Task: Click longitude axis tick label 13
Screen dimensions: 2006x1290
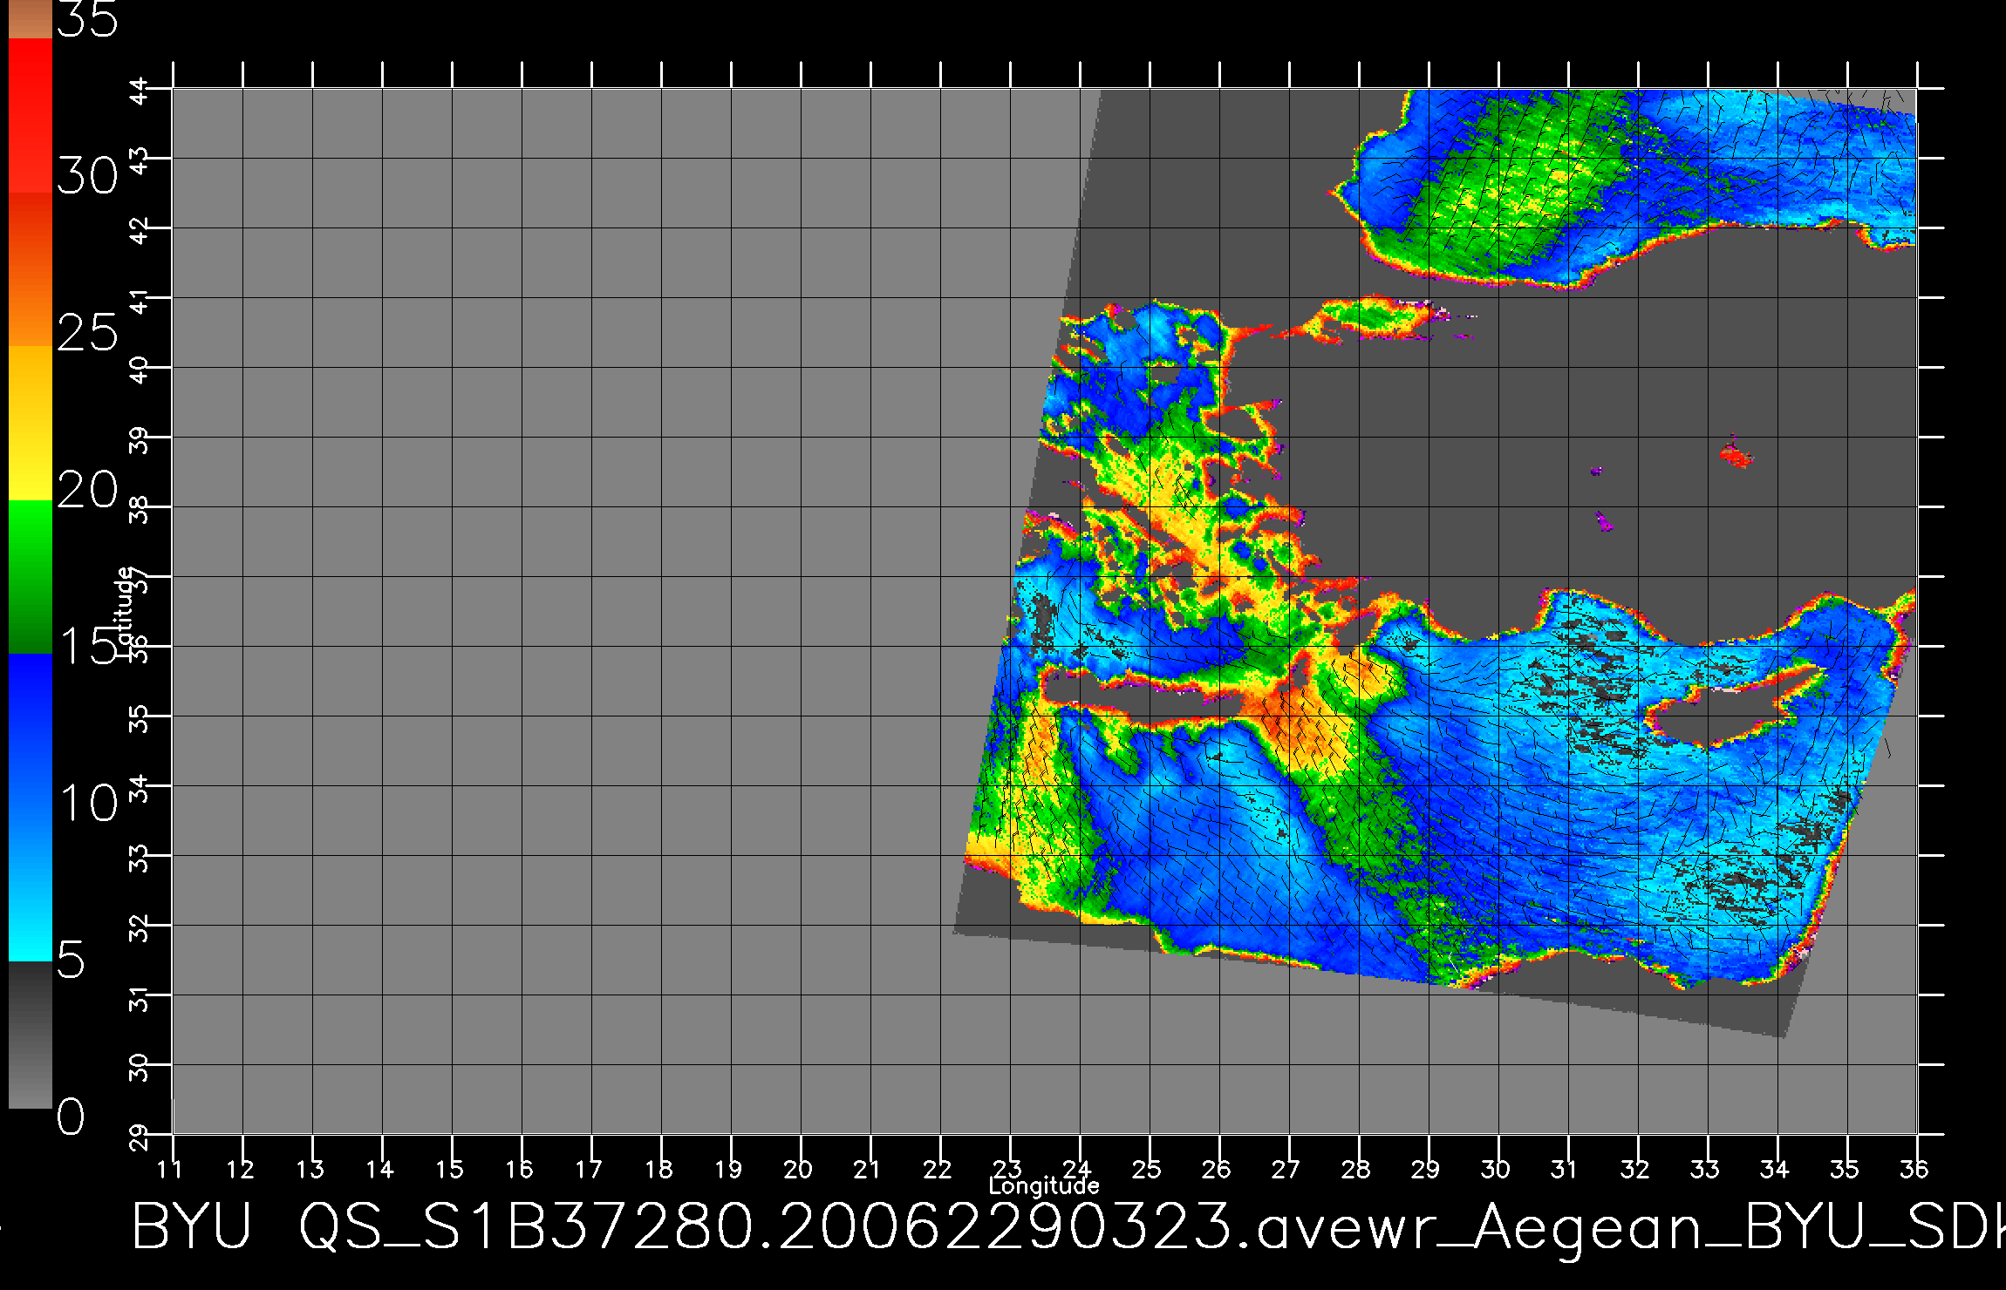Action: [310, 1169]
